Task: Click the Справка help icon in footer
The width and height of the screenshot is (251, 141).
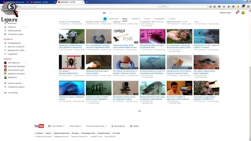Action: click(131, 126)
